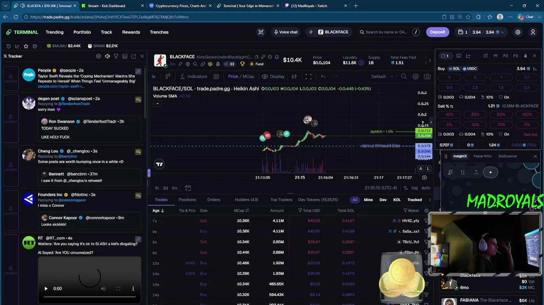Seek in the RT video progress bar

tap(89, 297)
